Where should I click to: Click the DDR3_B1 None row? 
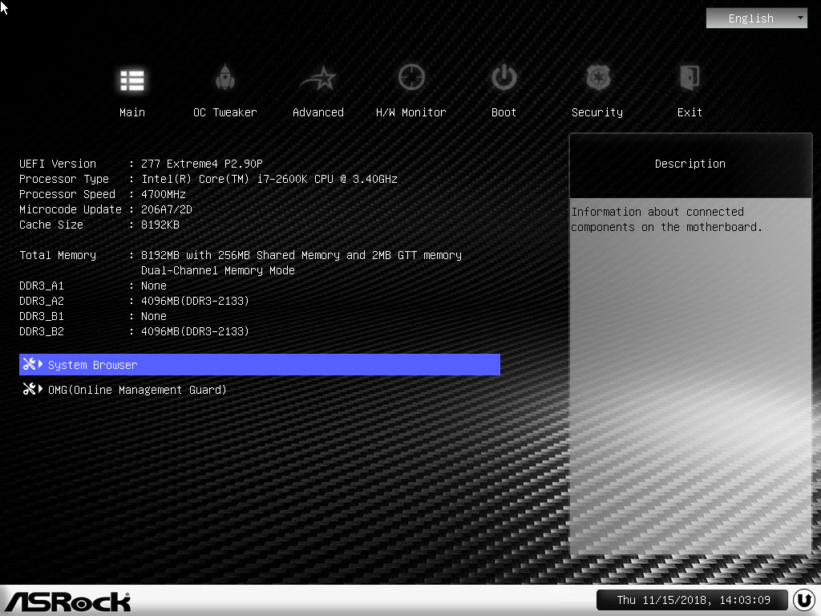pyautogui.click(x=93, y=316)
